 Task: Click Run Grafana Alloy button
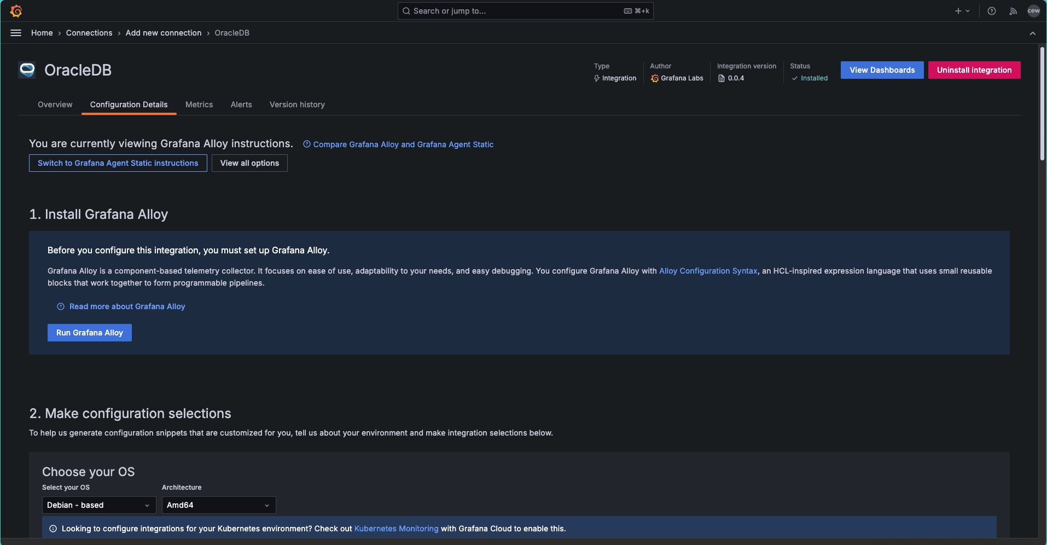click(90, 333)
